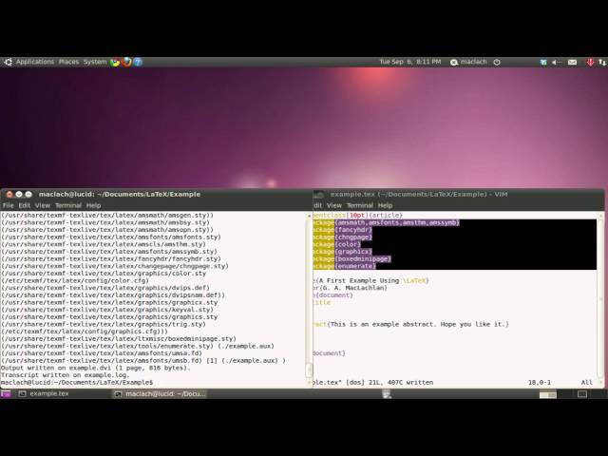
Task: Click the maclach user chat status icon
Action: (x=454, y=62)
